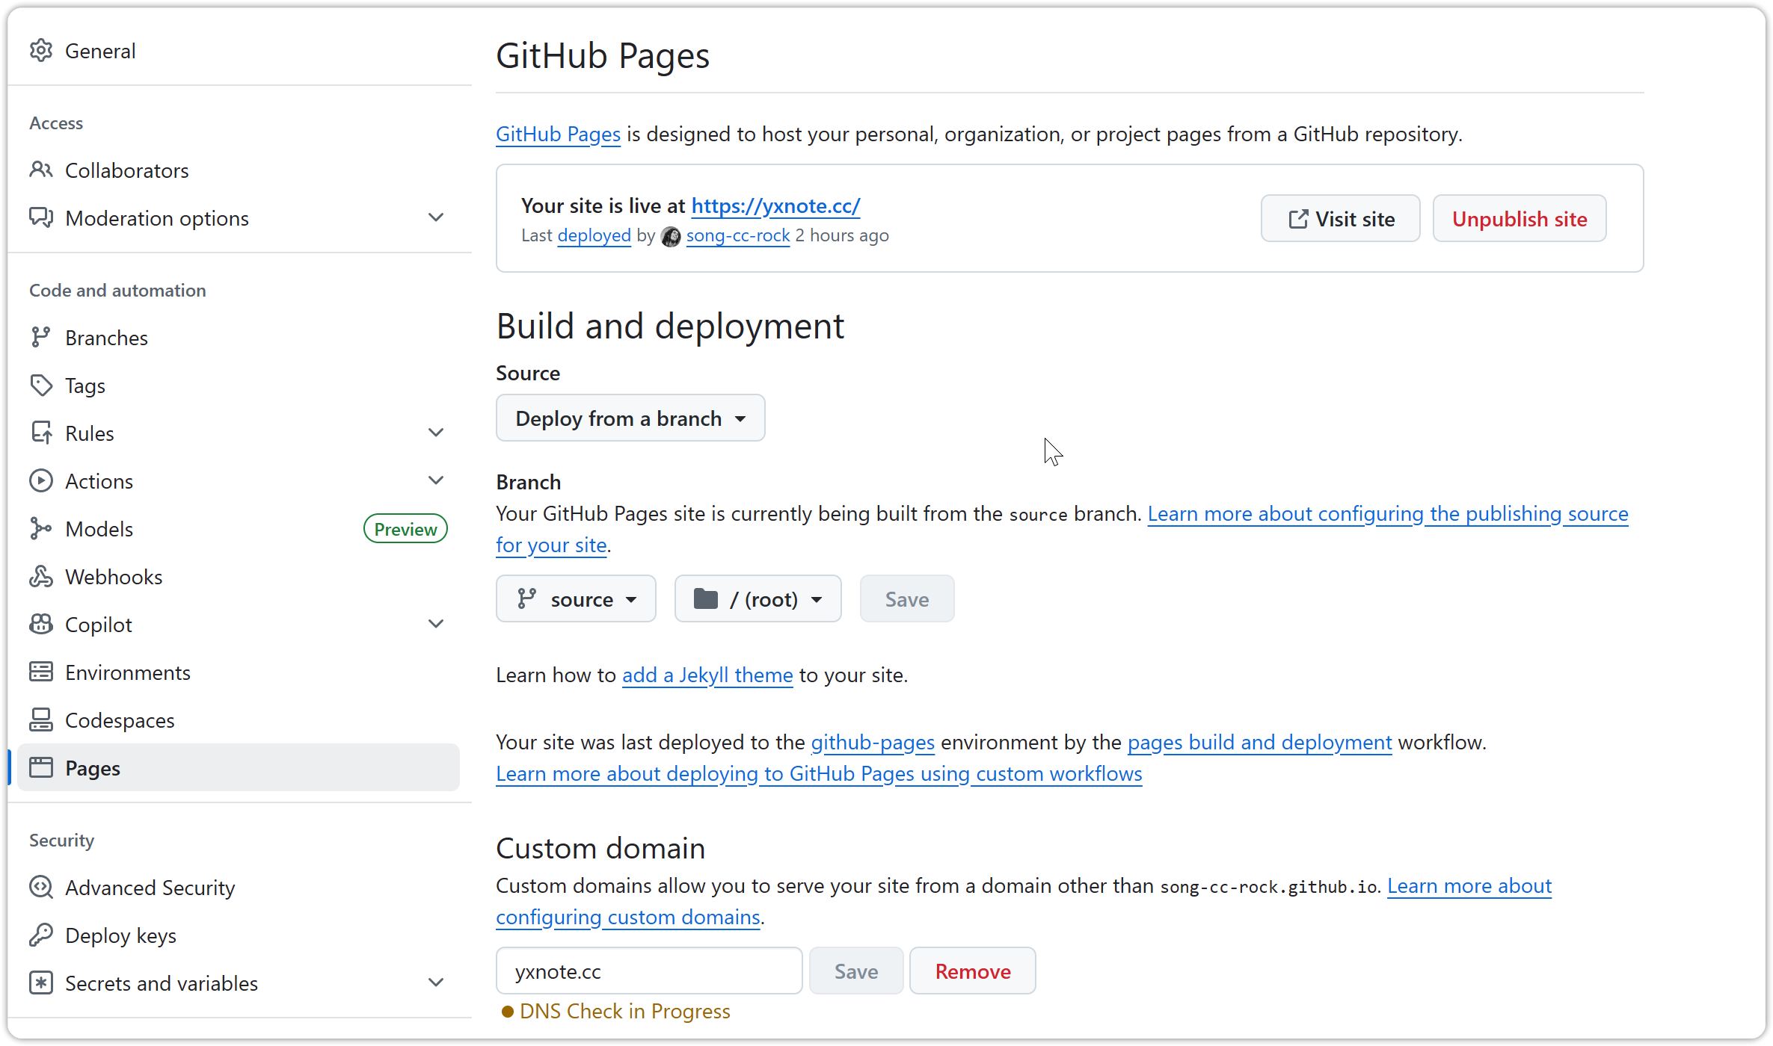Screen dimensions: 1773x1046
Task: Click the Actions play icon
Action: pyautogui.click(x=41, y=480)
